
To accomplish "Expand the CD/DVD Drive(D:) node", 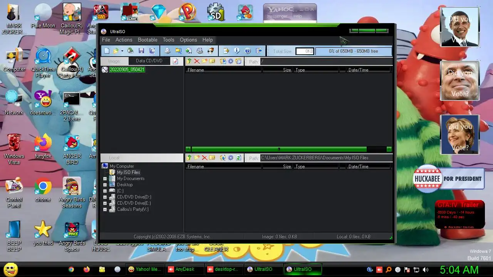I will pyautogui.click(x=105, y=197).
